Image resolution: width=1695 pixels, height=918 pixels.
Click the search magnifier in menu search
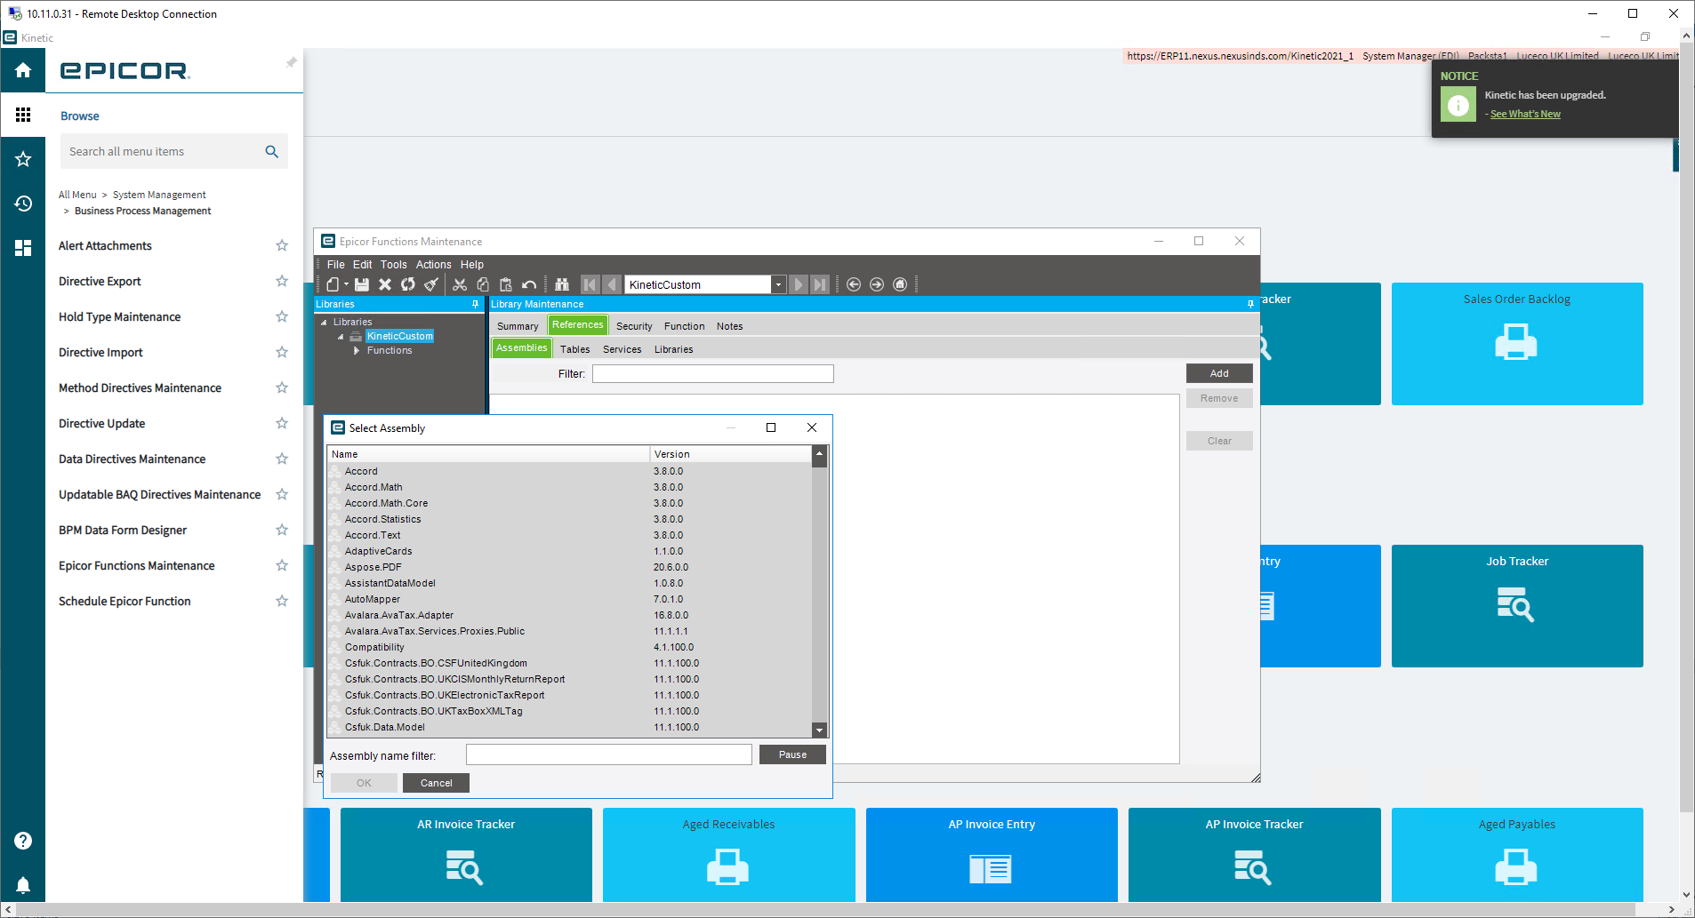click(x=272, y=152)
